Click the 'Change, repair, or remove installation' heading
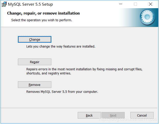The height and width of the screenshot is (124, 159). 43,13
